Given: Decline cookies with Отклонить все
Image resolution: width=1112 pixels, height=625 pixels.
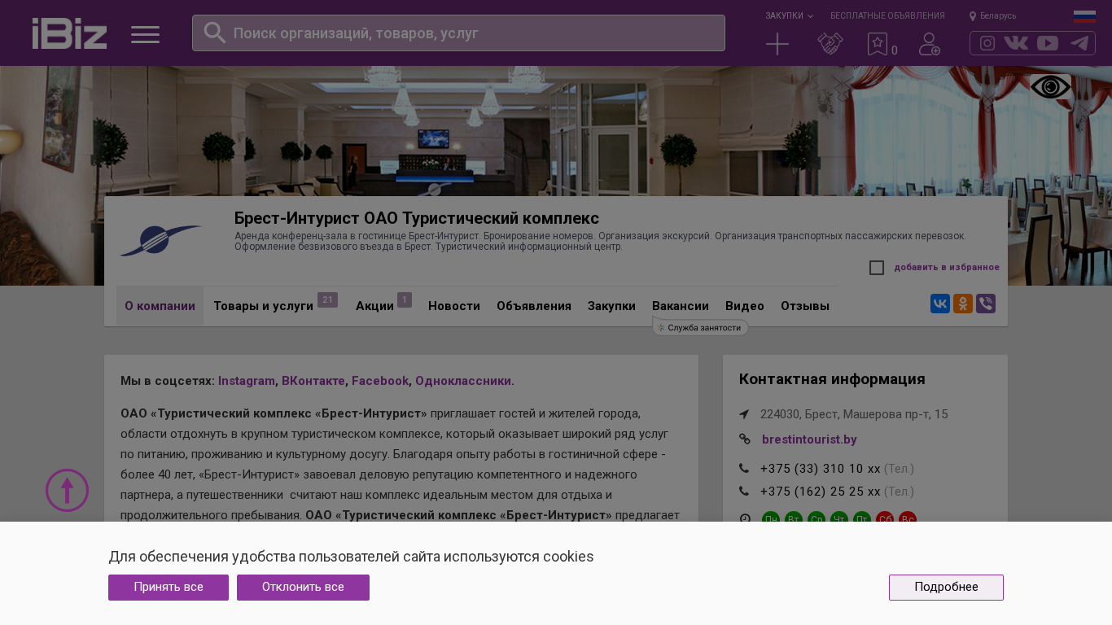Looking at the screenshot, I should [x=303, y=588].
